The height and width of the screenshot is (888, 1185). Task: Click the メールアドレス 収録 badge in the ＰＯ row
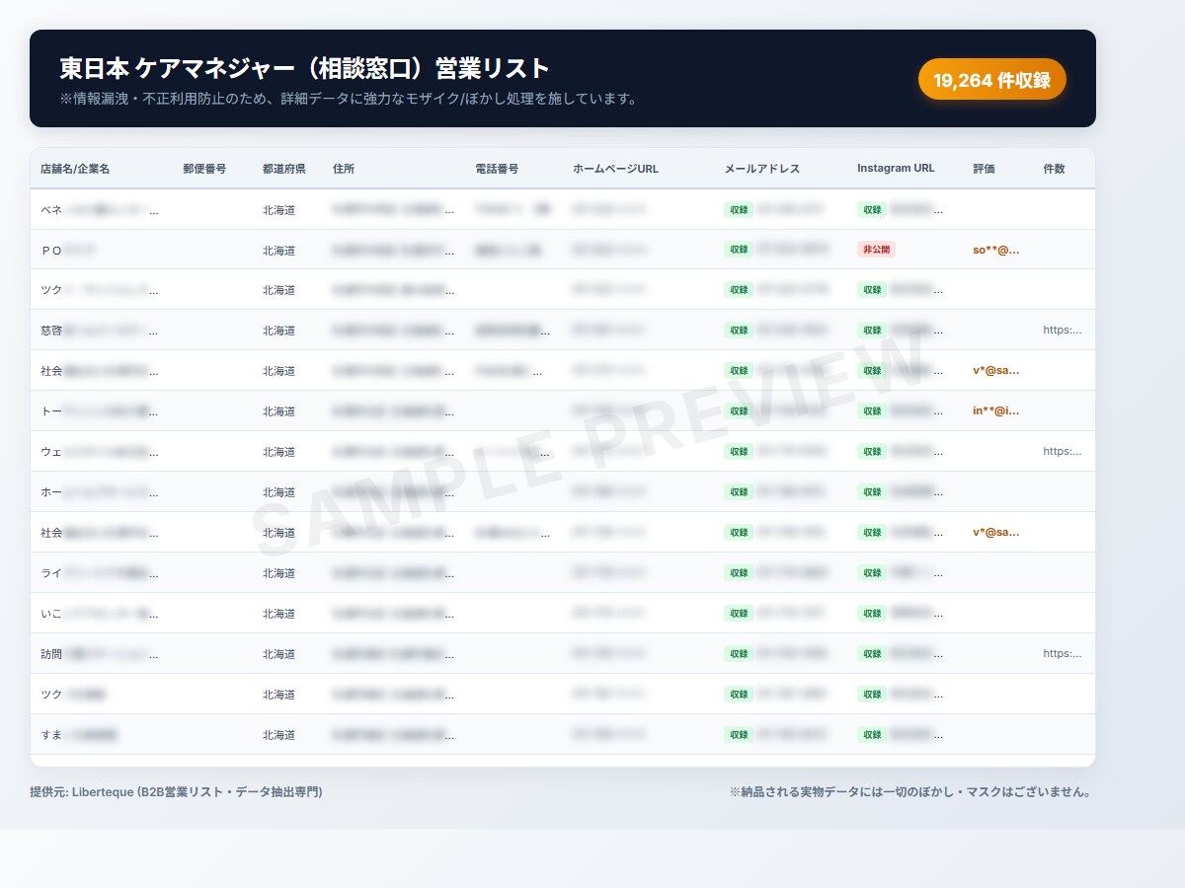click(x=739, y=250)
